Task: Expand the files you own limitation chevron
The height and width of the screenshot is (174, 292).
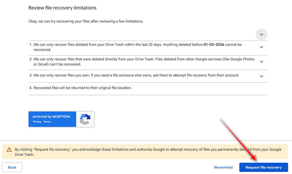Action: (x=261, y=76)
